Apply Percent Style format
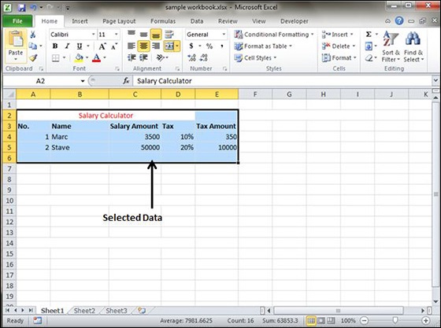The height and width of the screenshot is (328, 441). [209, 46]
